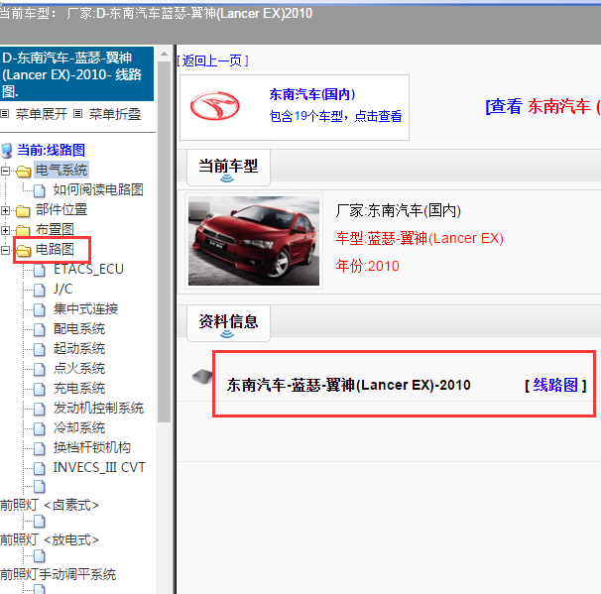The height and width of the screenshot is (594, 601).
Task: Open the 东南汽车(国内) brand link
Action: coord(312,94)
